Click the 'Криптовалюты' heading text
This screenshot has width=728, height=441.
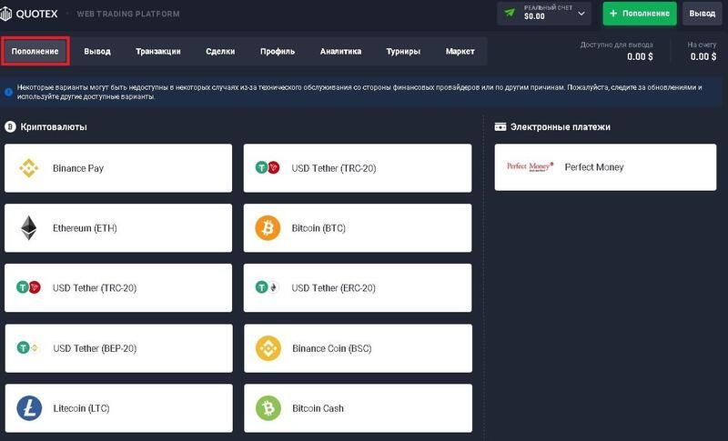(x=54, y=126)
